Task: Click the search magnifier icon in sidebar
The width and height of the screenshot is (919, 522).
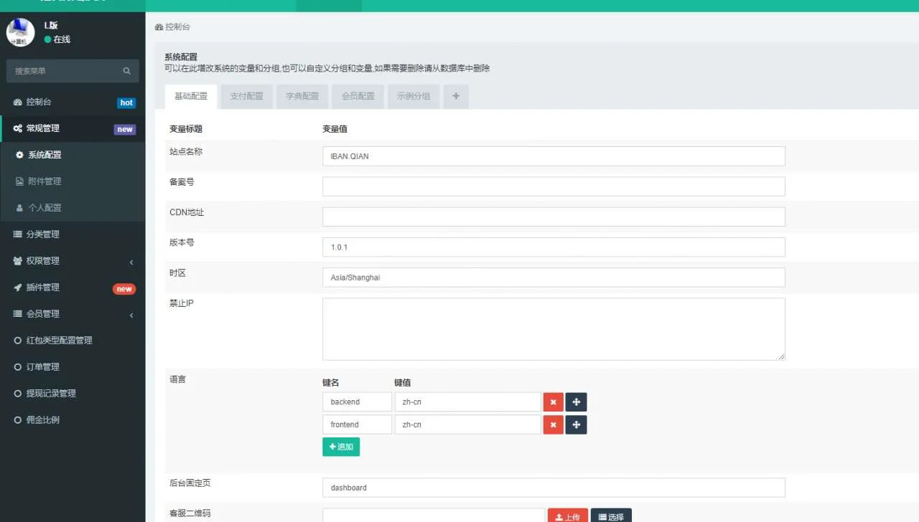Action: tap(126, 71)
